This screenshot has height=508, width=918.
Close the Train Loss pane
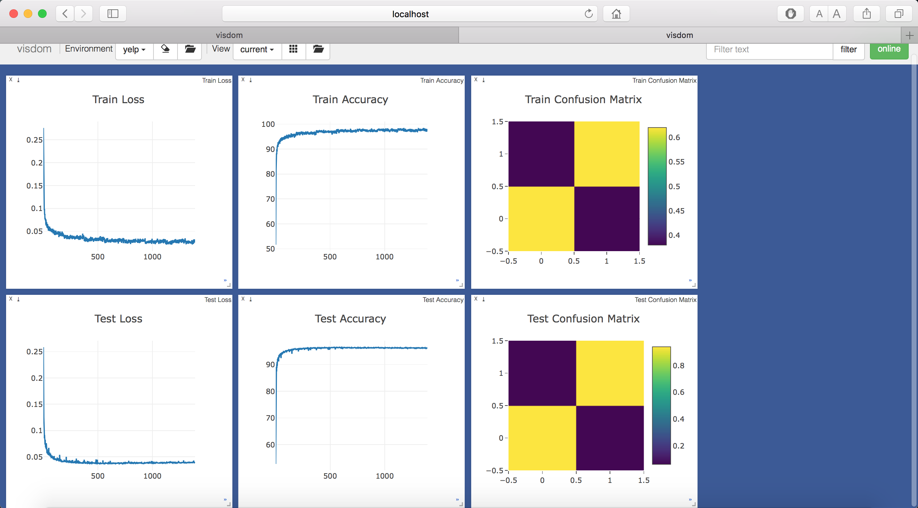click(x=11, y=80)
